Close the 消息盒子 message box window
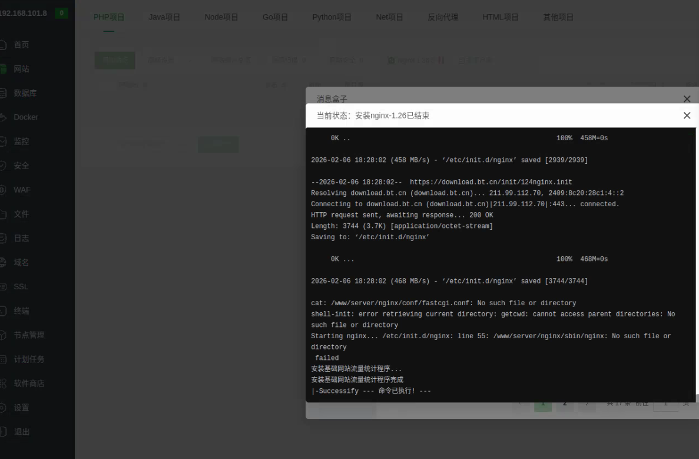This screenshot has height=459, width=699. (x=687, y=99)
